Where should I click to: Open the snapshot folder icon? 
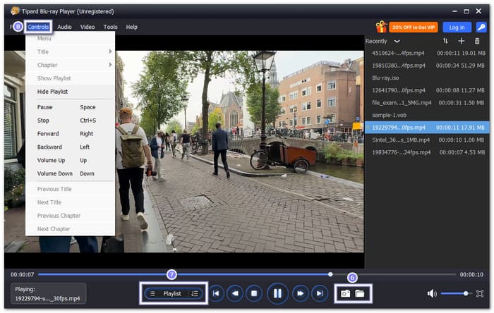(360, 293)
